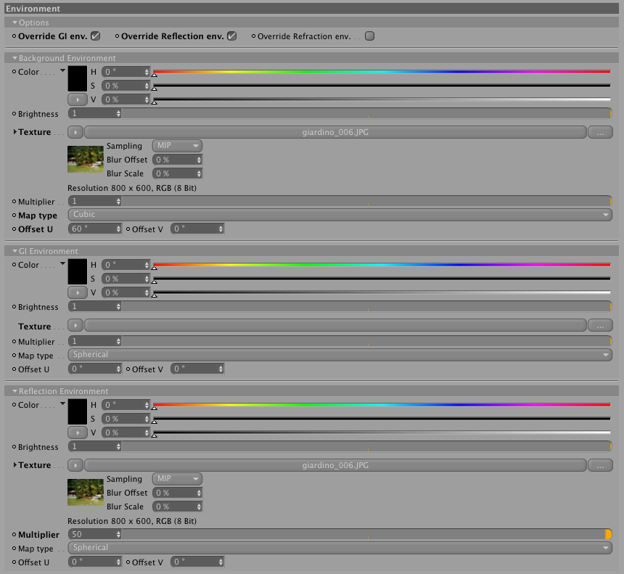Click Reflection Offset V stepper arrows
Screen dimensions: 624x574
[x=221, y=562]
